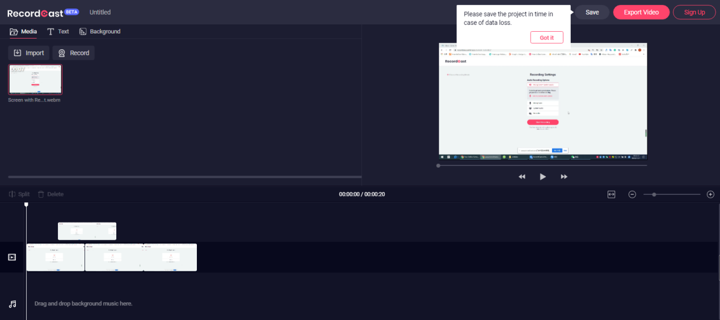Click the music track icon

tap(12, 304)
